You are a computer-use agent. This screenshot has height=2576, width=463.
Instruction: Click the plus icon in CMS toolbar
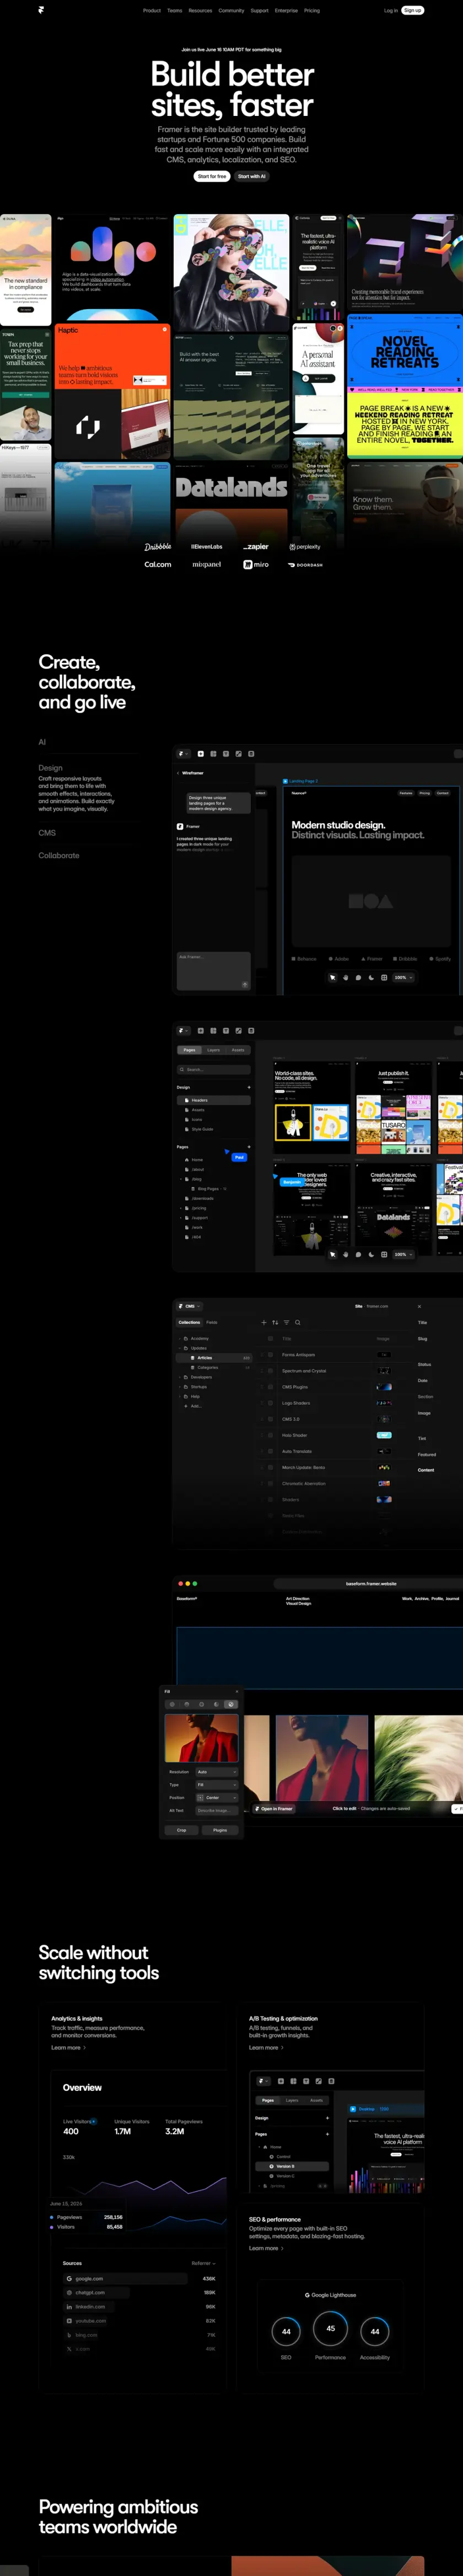pos(263,1322)
